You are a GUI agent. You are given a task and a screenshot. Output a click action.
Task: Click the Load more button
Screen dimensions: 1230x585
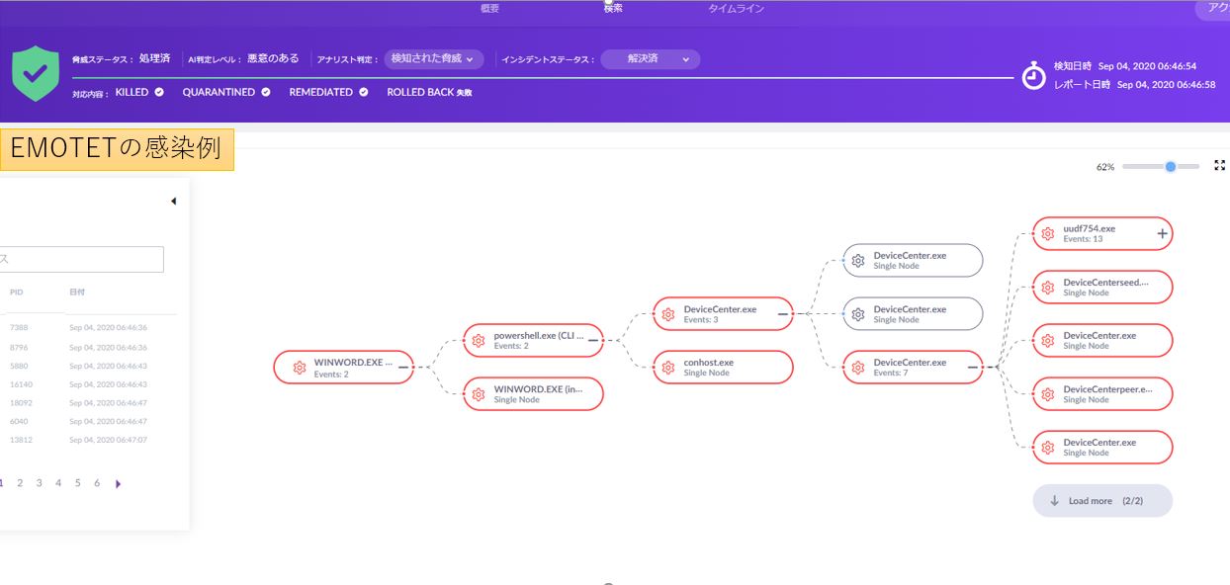tap(1102, 501)
